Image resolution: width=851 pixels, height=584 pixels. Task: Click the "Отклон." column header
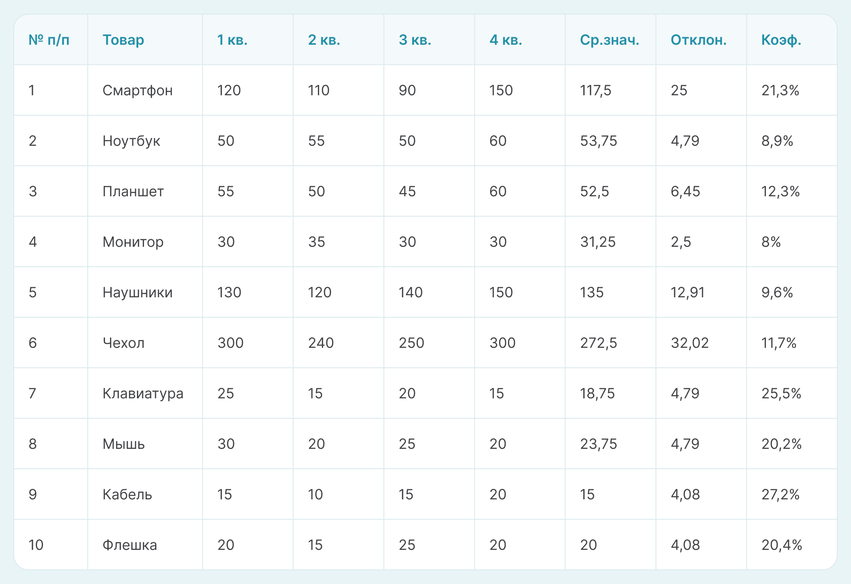699,40
